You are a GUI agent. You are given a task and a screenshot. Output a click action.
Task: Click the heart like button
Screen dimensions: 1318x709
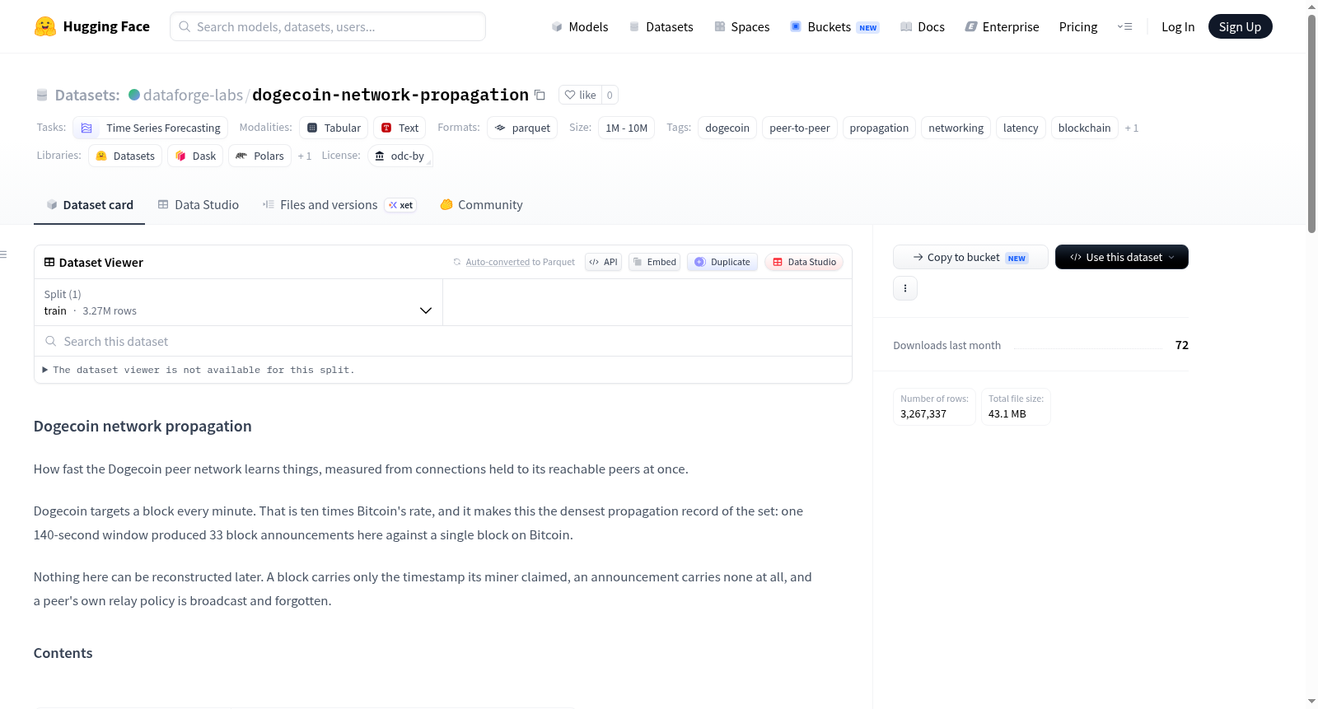(x=581, y=95)
